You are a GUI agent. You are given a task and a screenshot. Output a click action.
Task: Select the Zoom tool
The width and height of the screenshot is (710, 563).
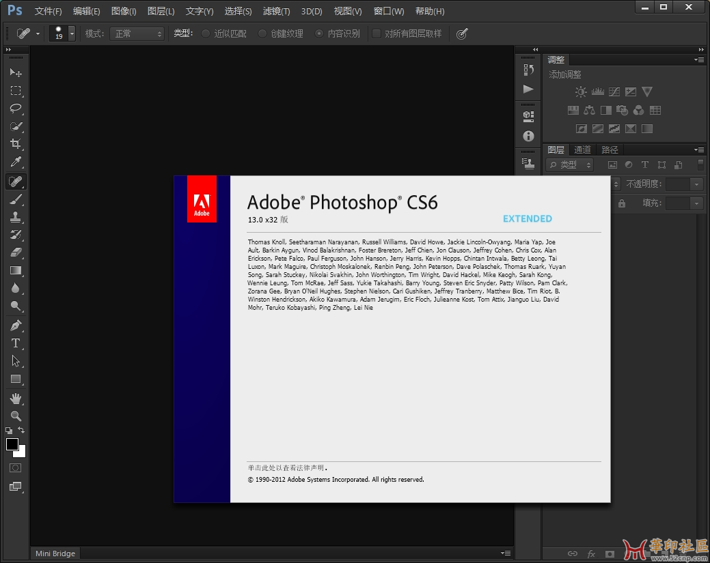tap(16, 416)
